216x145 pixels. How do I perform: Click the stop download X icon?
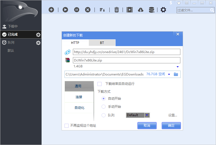pyautogui.click(x=88, y=10)
